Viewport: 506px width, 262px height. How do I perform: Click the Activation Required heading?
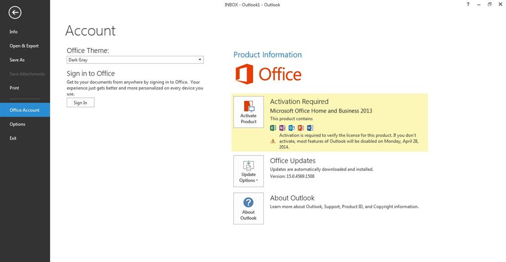(299, 102)
